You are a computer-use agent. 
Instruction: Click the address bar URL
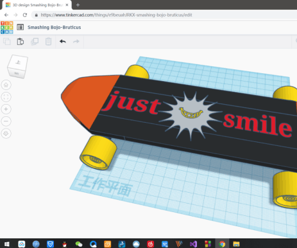116,15
